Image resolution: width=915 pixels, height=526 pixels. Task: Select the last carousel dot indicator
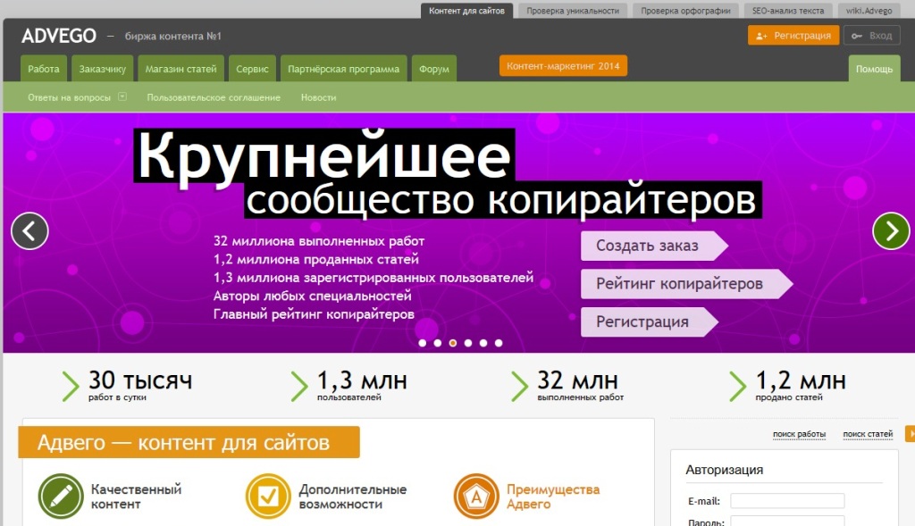(499, 343)
